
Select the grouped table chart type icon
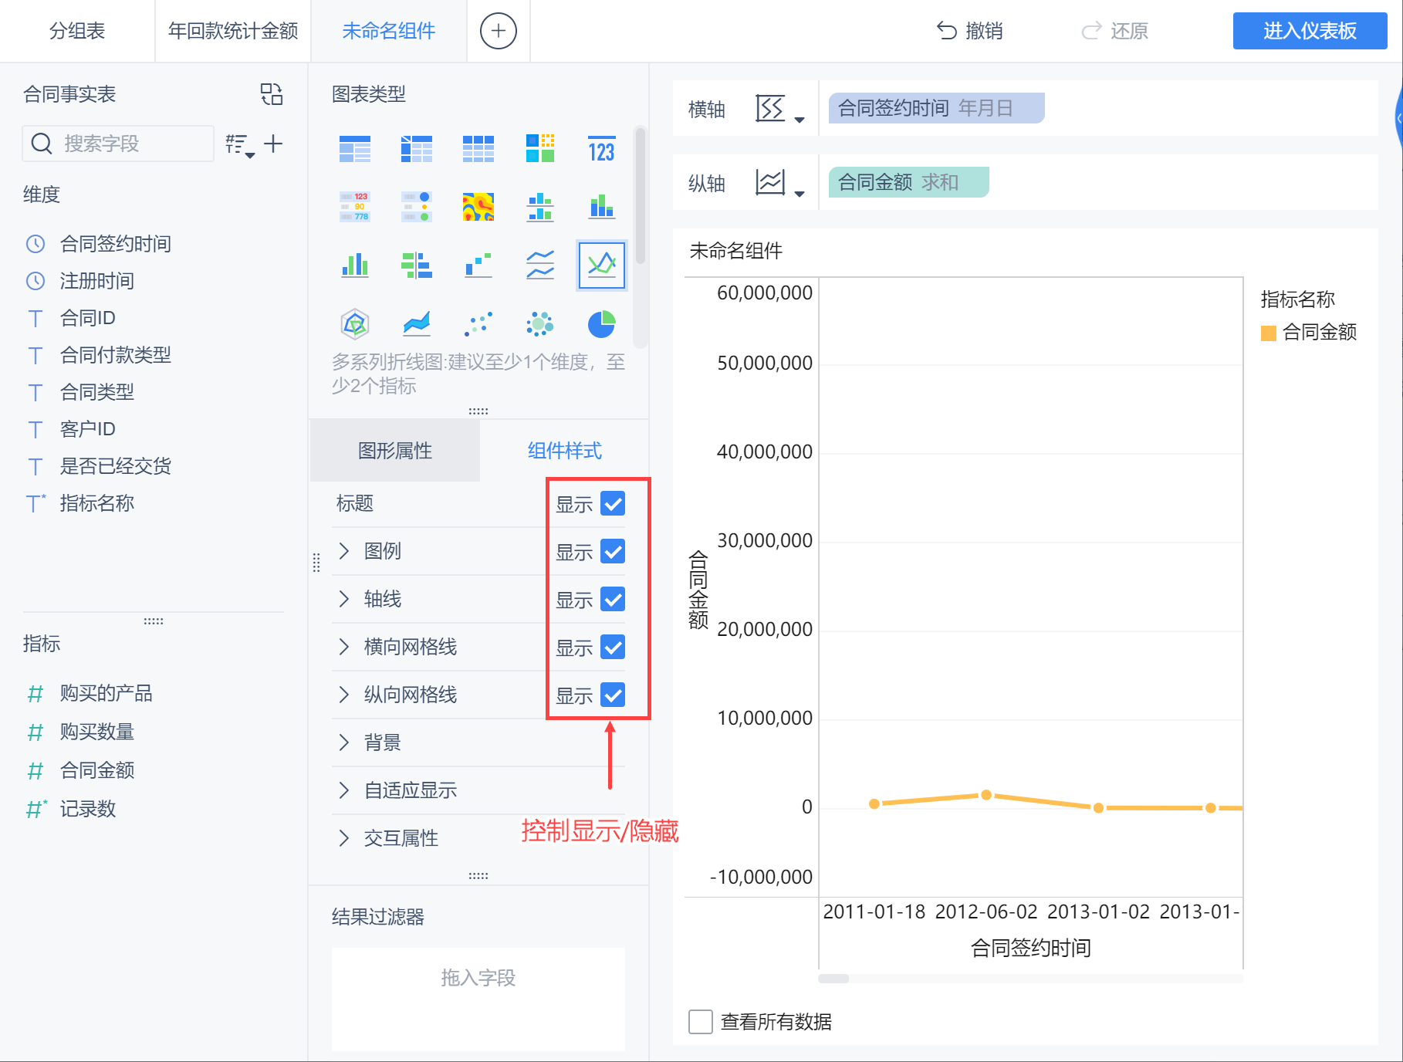355,148
